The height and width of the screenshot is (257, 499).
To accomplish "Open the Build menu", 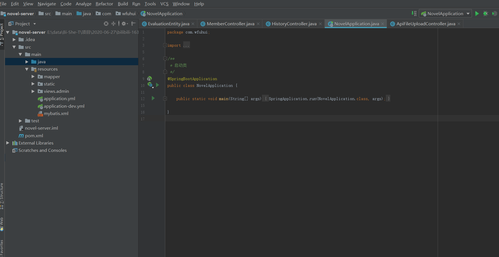I will (x=123, y=4).
